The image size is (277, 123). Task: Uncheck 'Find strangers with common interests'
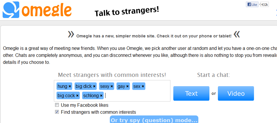[57, 112]
